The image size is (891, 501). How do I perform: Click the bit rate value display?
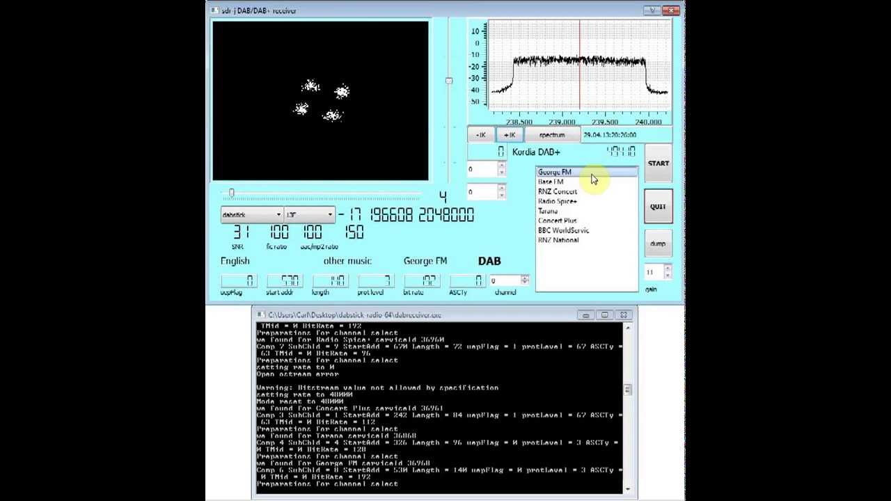click(x=421, y=280)
